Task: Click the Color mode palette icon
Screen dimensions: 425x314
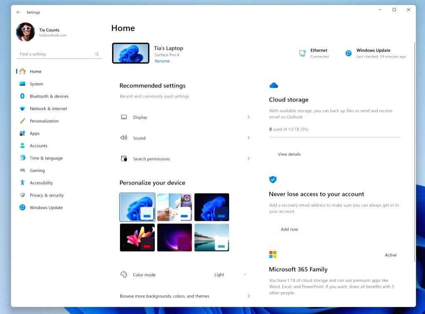Action: coord(124,275)
